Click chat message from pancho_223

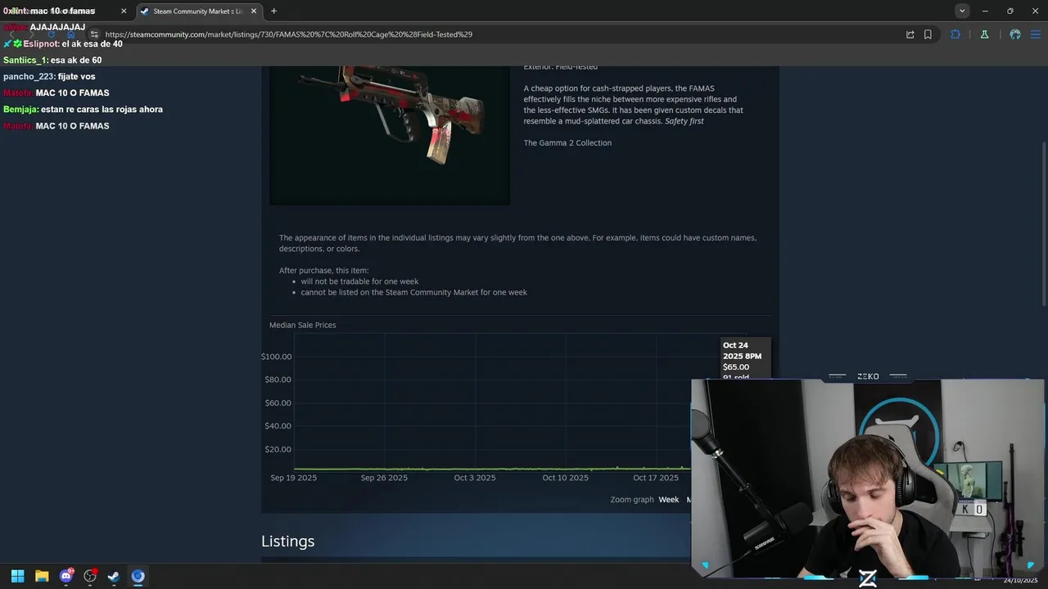(x=49, y=76)
